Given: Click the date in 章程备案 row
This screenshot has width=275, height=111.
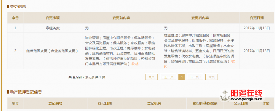Looking at the screenshot, I should coord(257,28).
